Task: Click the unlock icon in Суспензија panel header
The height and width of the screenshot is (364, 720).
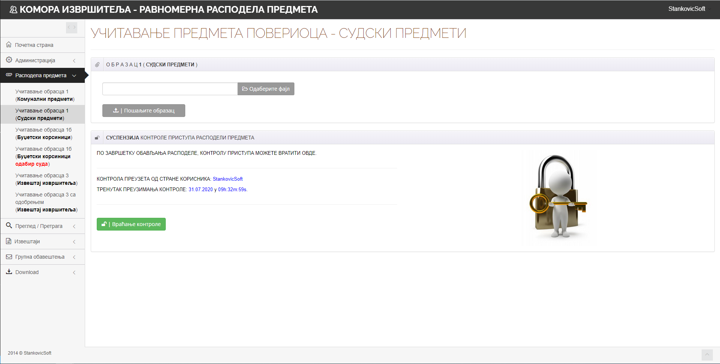Action: [97, 138]
